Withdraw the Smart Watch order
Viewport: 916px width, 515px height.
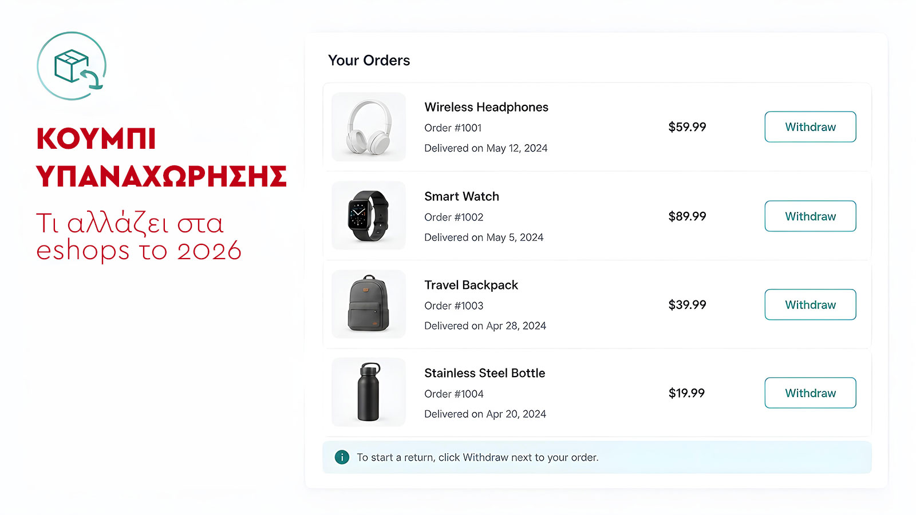810,216
